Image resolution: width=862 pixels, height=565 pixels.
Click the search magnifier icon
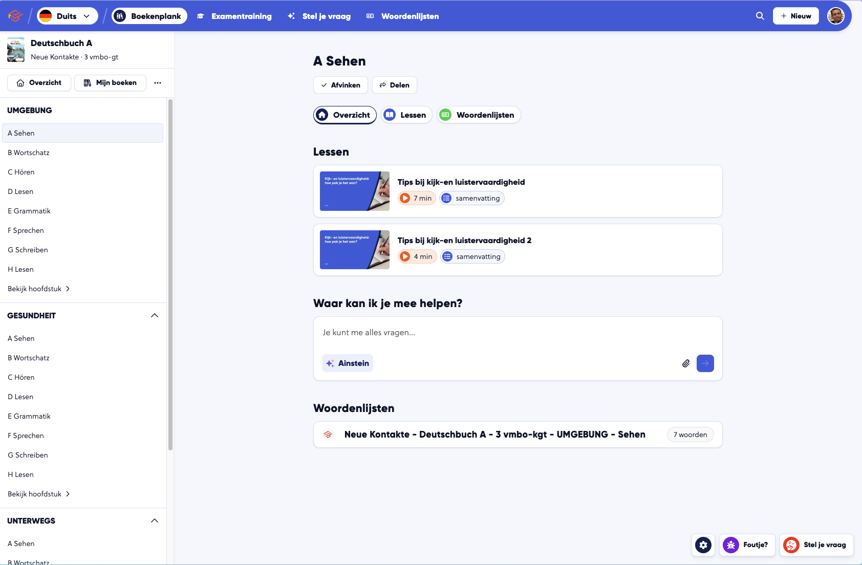tap(760, 16)
